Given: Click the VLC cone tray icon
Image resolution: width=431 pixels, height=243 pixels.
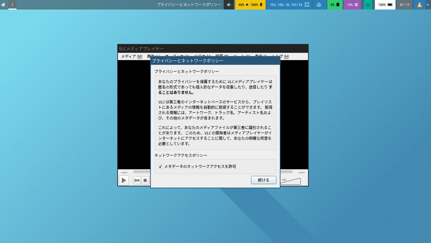Looking at the screenshot, I should point(420,5).
